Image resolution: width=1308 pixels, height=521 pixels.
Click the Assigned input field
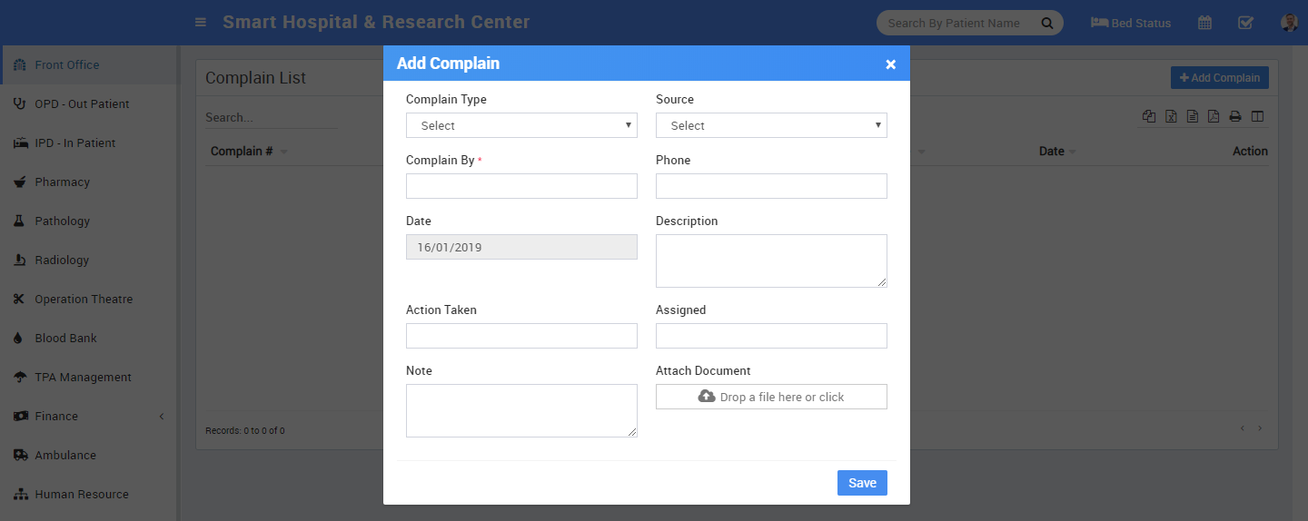pos(771,336)
